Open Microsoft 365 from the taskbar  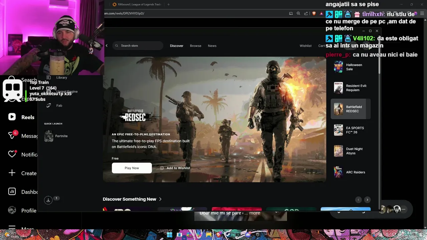click(x=189, y=235)
